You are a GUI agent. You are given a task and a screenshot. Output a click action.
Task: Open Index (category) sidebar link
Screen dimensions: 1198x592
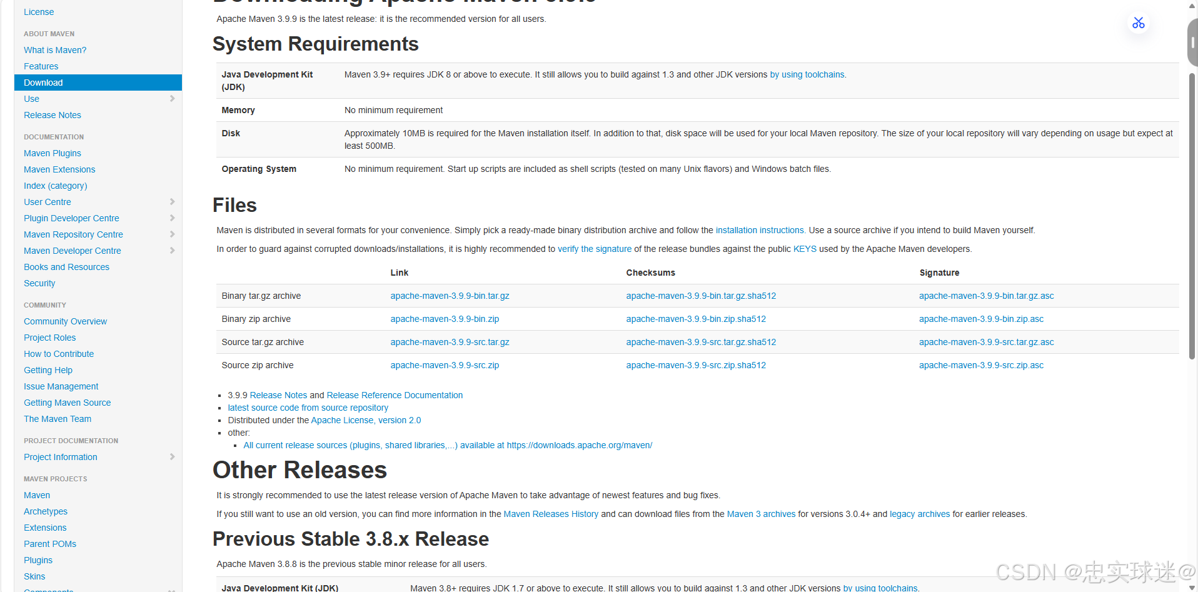click(56, 186)
